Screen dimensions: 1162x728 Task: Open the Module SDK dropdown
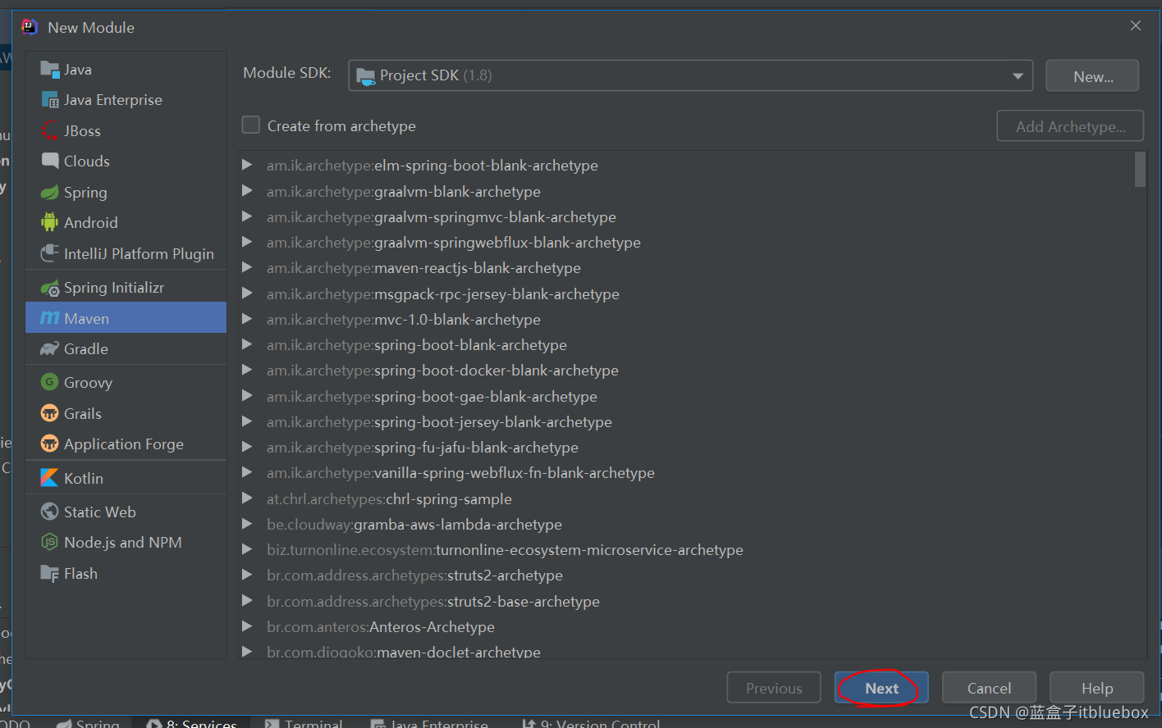click(690, 75)
